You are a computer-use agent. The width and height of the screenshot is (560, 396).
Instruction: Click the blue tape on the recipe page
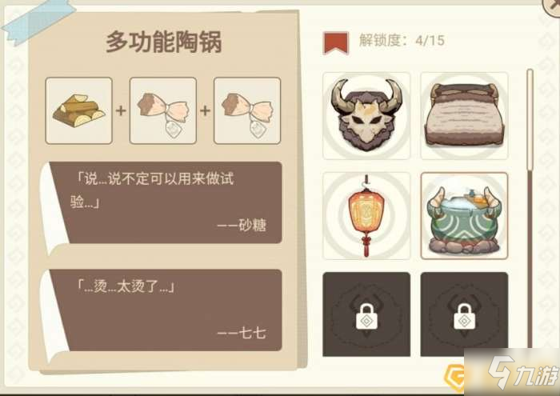pyautogui.click(x=38, y=21)
